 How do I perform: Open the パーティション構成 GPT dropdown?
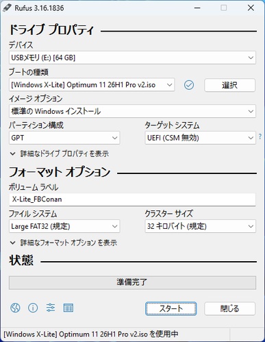(64, 138)
